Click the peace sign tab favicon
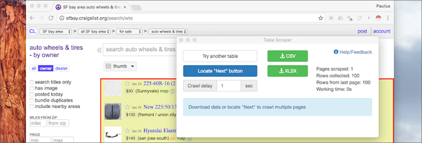 [58, 7]
